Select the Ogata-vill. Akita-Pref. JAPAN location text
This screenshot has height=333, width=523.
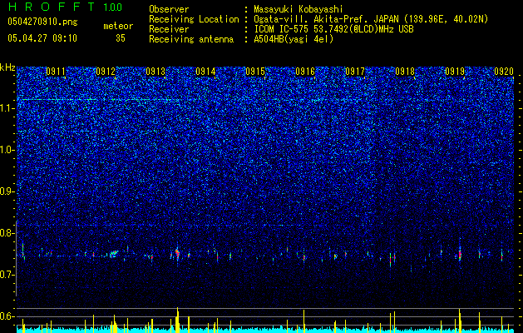[371, 19]
